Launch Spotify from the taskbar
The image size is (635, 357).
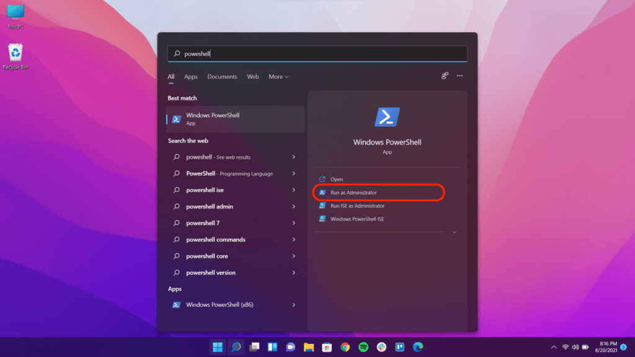[363, 347]
